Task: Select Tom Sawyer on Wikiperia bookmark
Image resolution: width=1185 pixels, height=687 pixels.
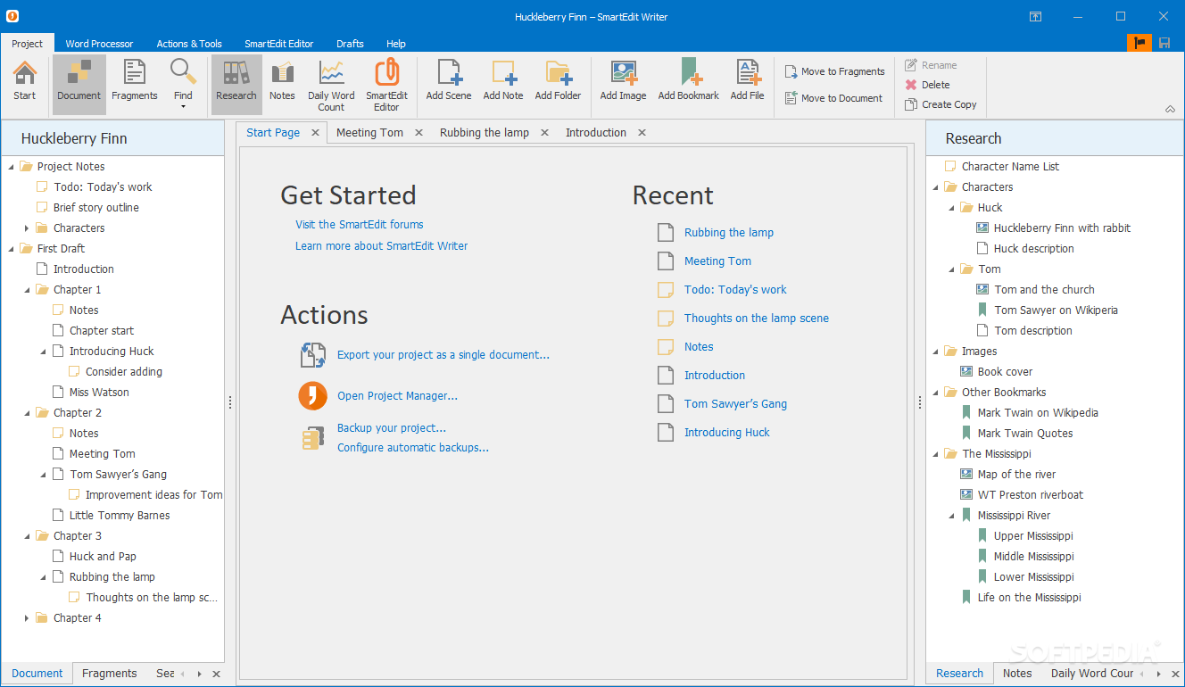Action: [x=1056, y=310]
